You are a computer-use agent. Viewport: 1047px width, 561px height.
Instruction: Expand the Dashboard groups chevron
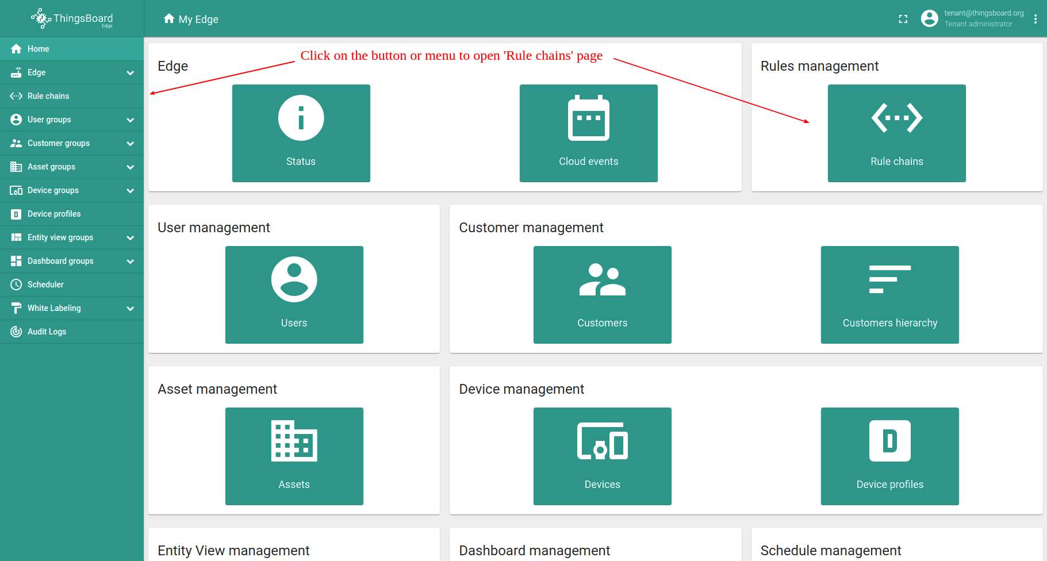[131, 262]
